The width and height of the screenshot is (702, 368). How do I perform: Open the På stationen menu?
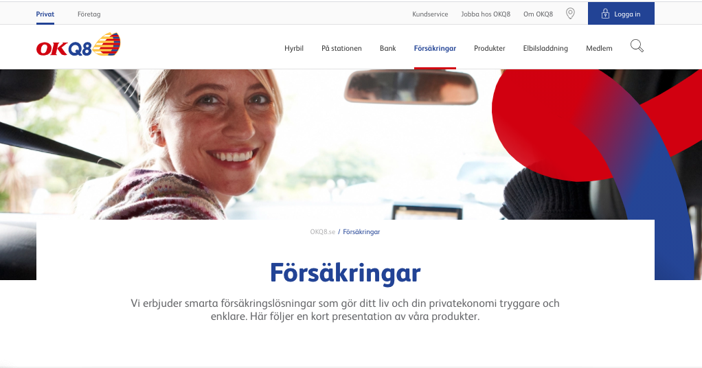pos(341,48)
